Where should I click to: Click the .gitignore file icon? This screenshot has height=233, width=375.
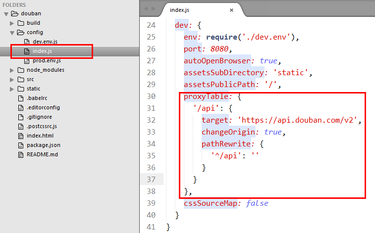(x=21, y=117)
